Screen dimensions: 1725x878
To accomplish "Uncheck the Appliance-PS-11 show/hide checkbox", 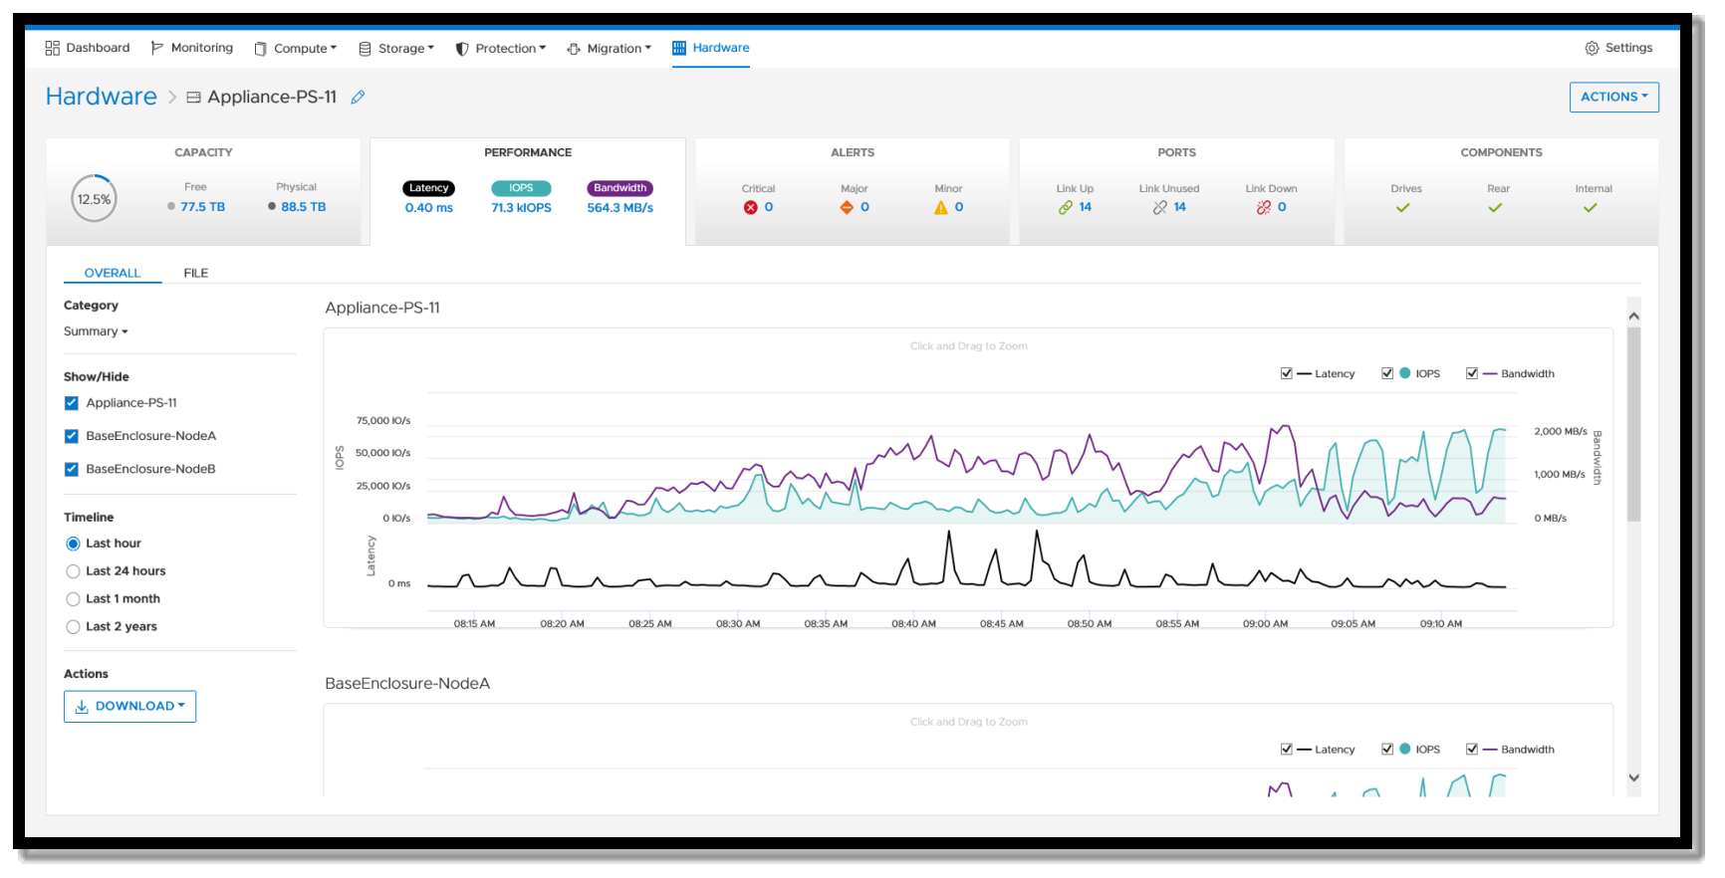I will coord(72,403).
